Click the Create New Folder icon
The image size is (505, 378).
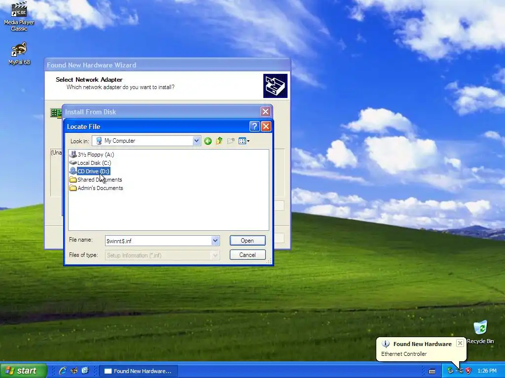click(x=231, y=141)
